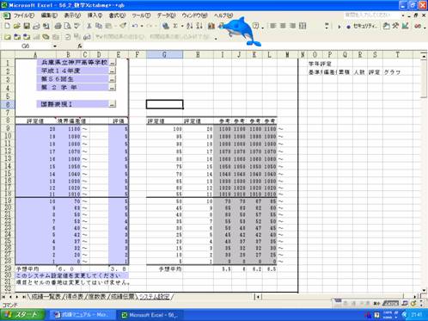Switch to the 度数表 sheet tab
The image size is (428, 321).
(97, 297)
